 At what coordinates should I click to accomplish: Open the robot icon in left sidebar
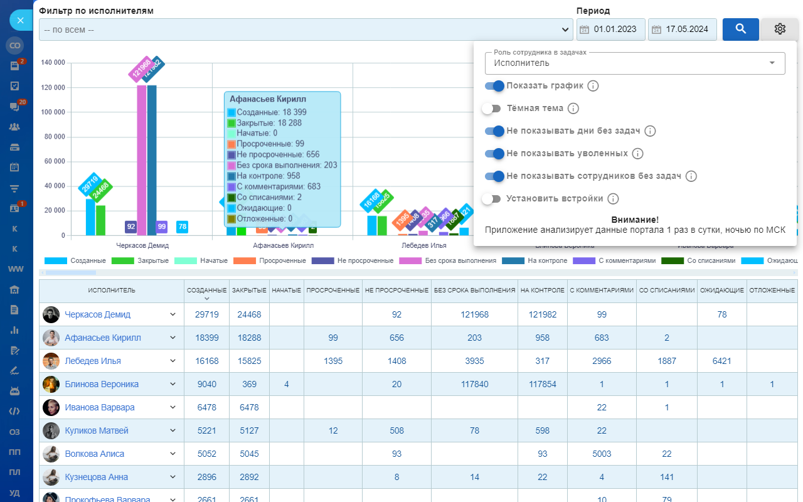(x=15, y=390)
